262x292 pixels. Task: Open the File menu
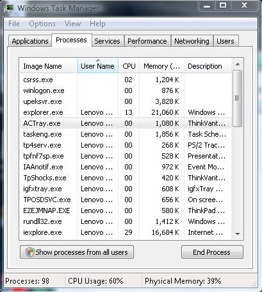14,24
